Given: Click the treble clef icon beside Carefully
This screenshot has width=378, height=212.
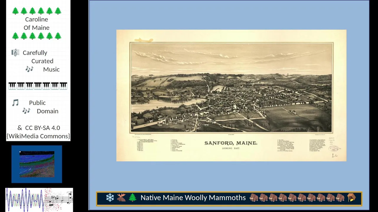Looking at the screenshot, I should pyautogui.click(x=15, y=53).
